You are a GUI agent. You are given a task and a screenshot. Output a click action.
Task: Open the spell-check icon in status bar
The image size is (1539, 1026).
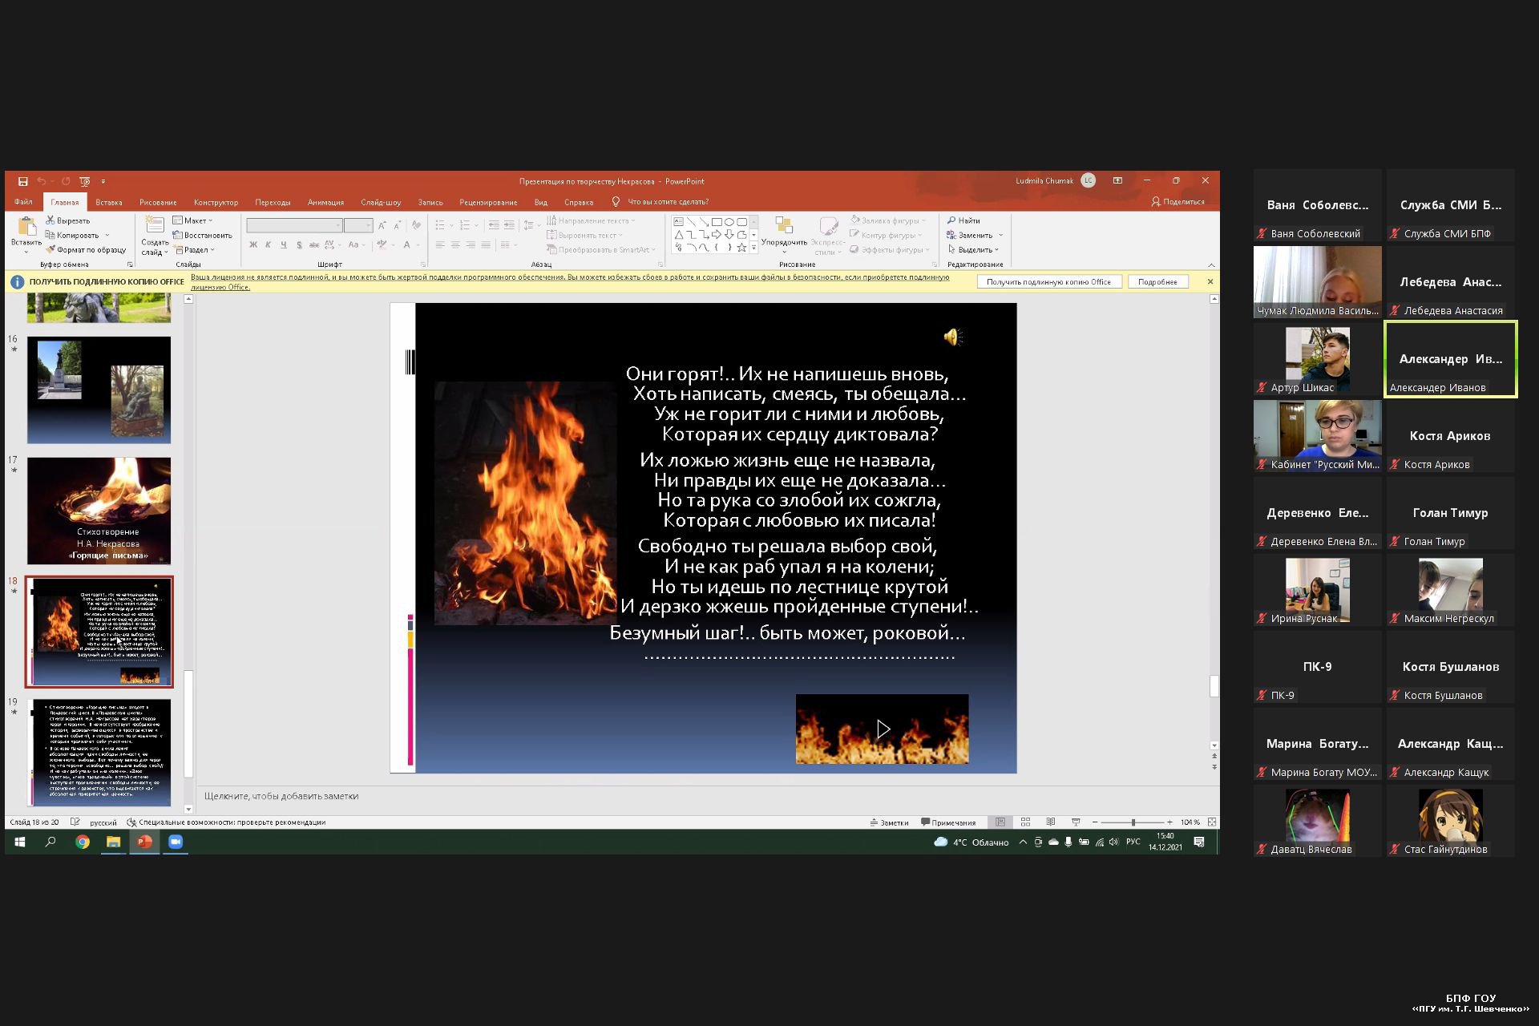[75, 822]
